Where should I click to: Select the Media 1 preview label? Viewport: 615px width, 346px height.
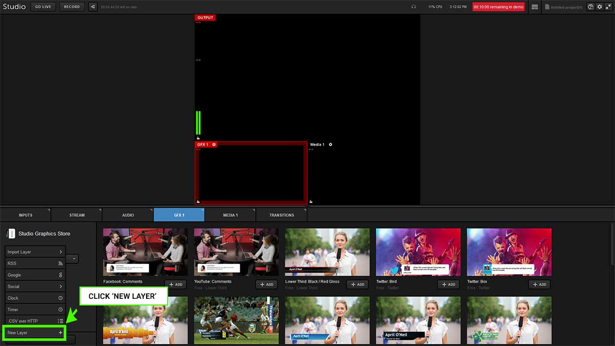click(317, 145)
